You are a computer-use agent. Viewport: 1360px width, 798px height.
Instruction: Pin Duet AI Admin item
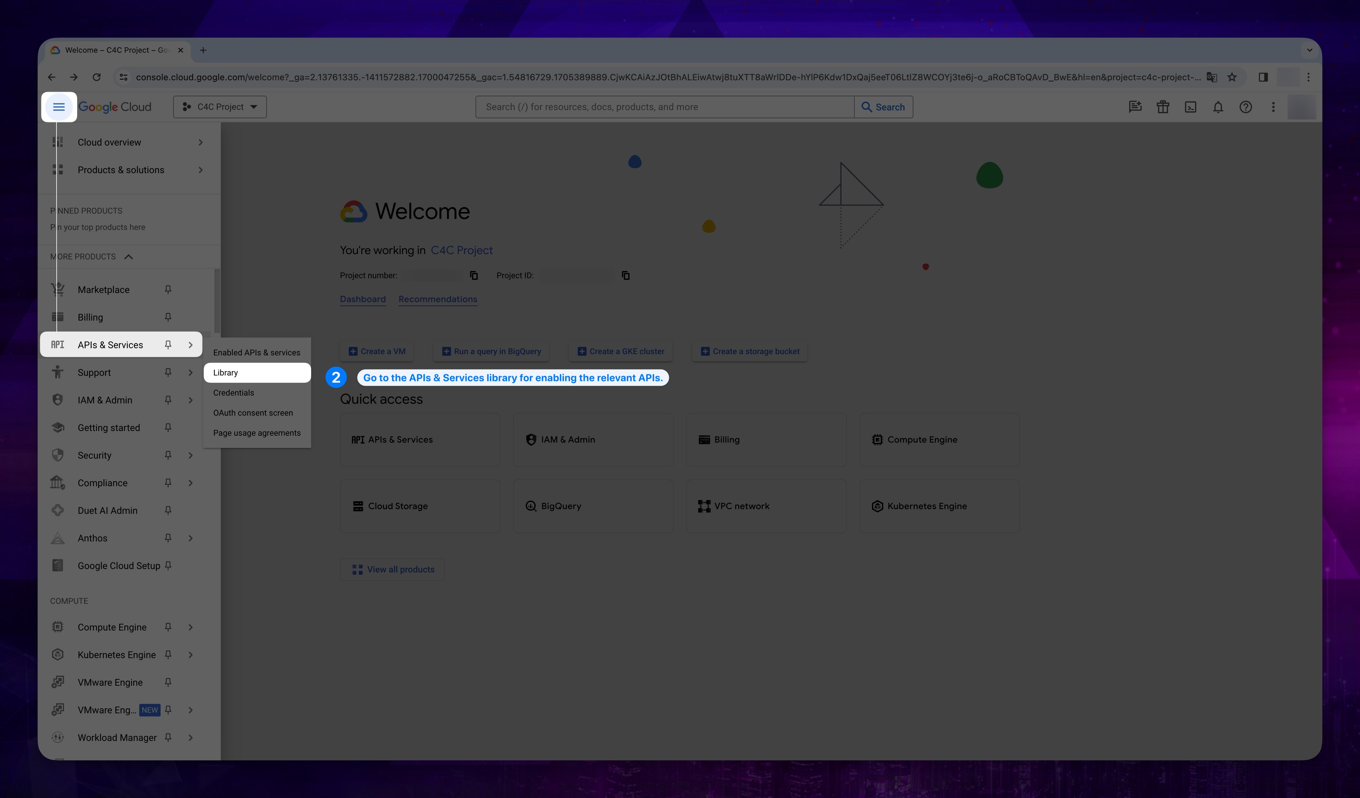pos(168,510)
